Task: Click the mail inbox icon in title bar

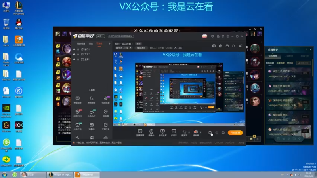Action: [x=218, y=36]
